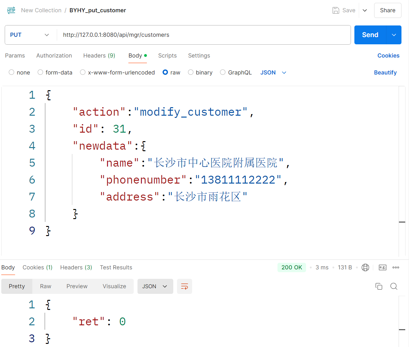This screenshot has height=347, width=409.
Task: Switch to the Params tab
Action: (x=15, y=56)
